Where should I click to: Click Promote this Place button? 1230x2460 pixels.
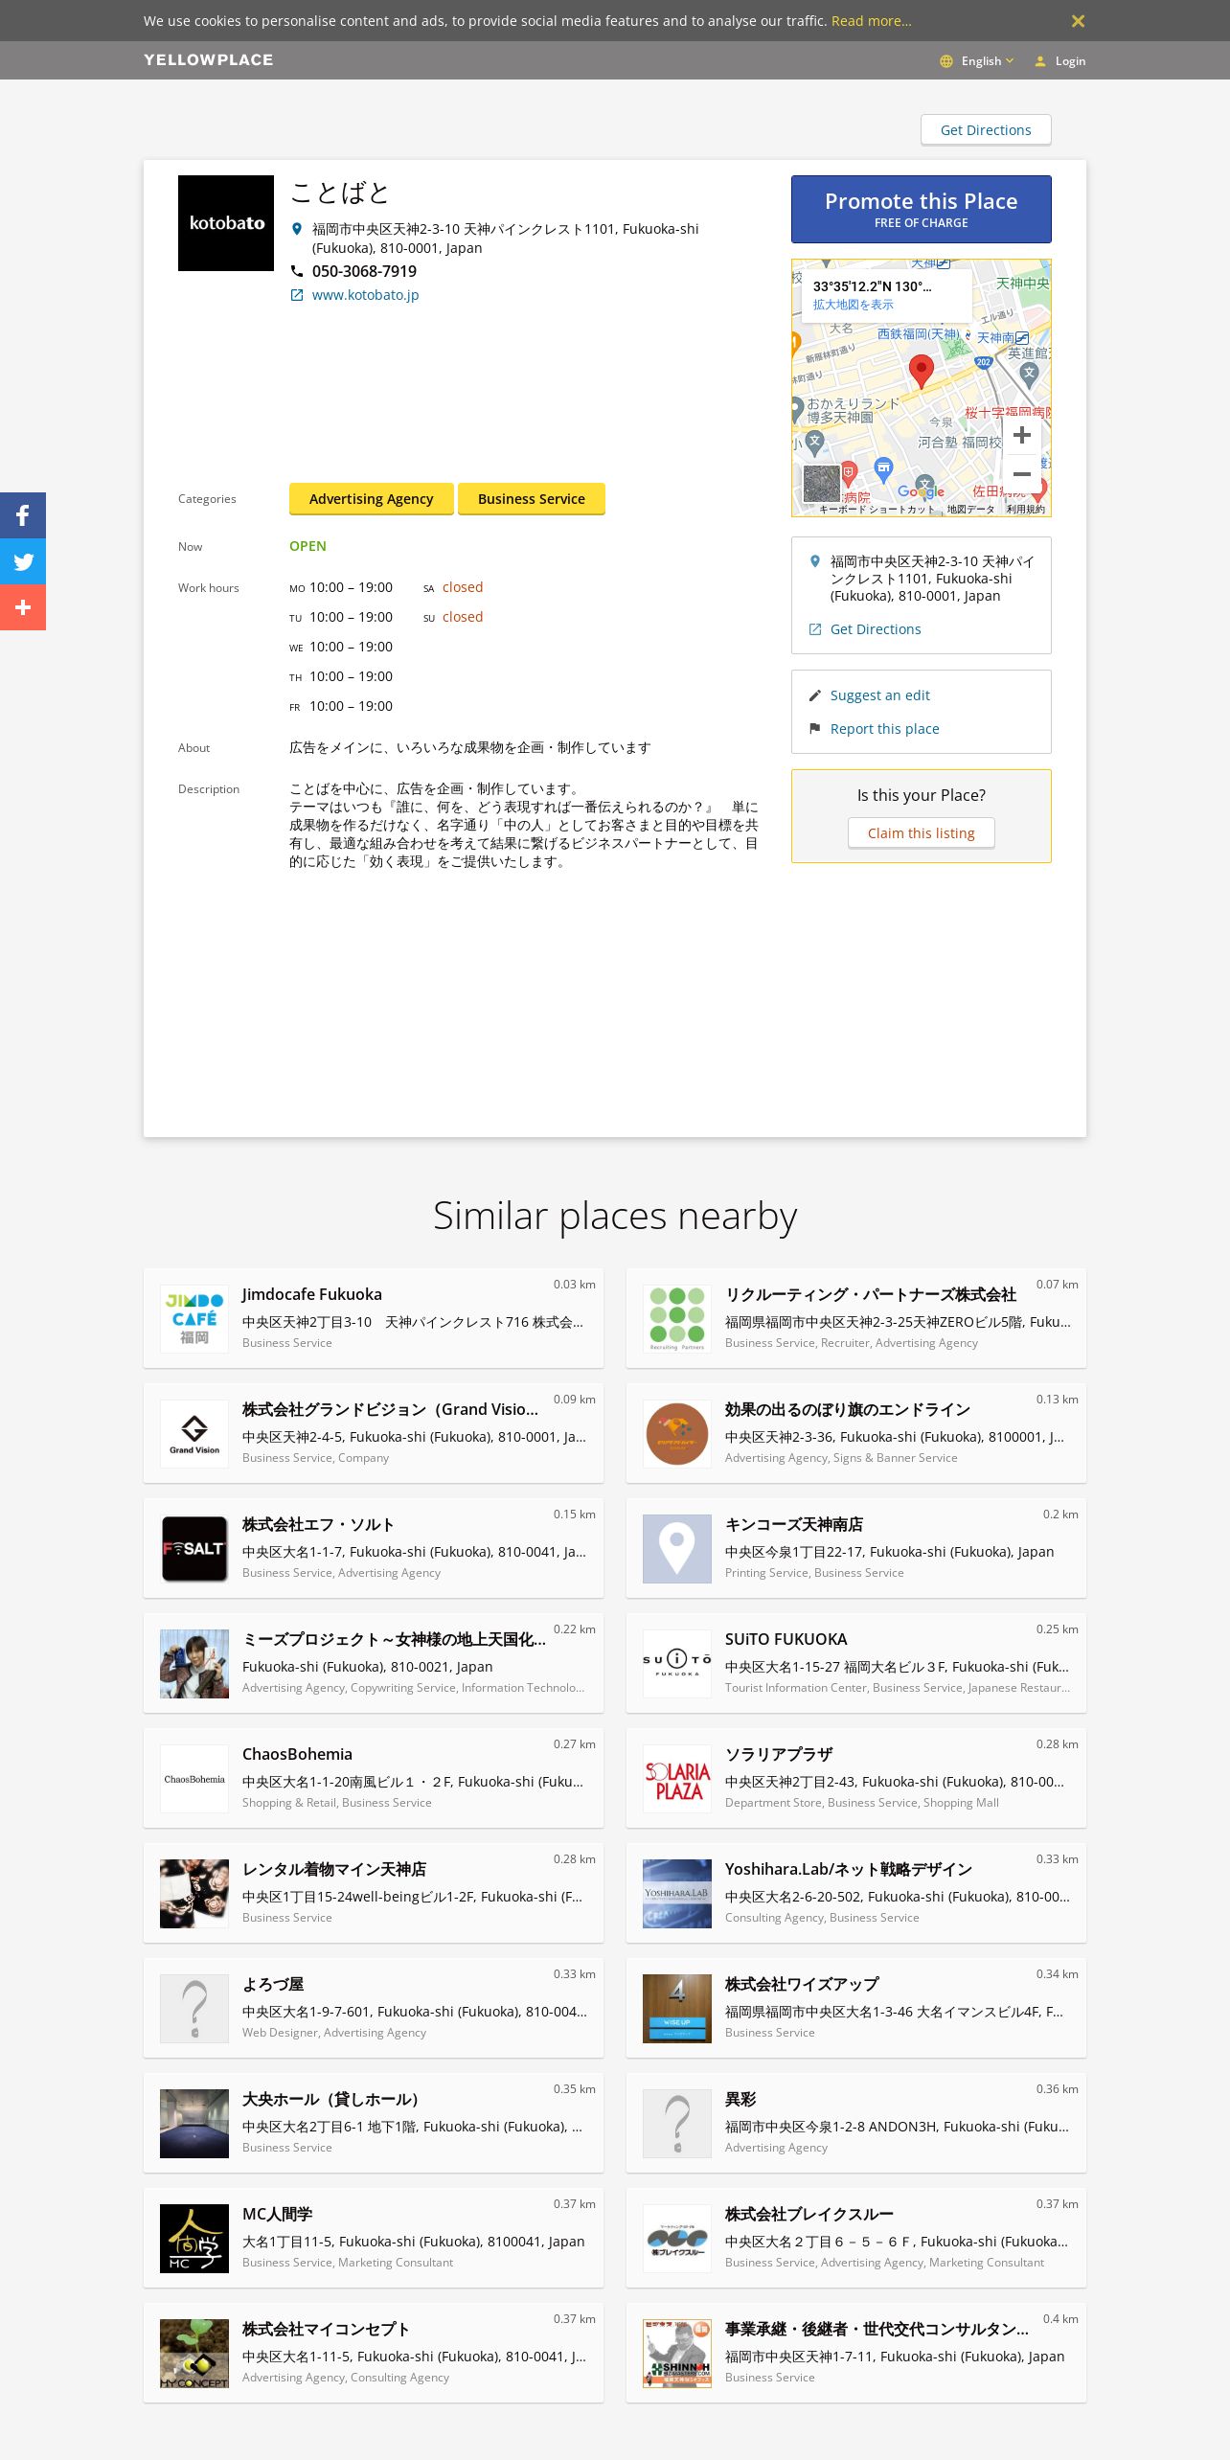pyautogui.click(x=922, y=209)
